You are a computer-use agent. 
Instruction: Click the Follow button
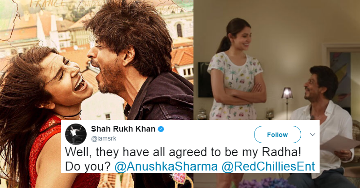277,135
